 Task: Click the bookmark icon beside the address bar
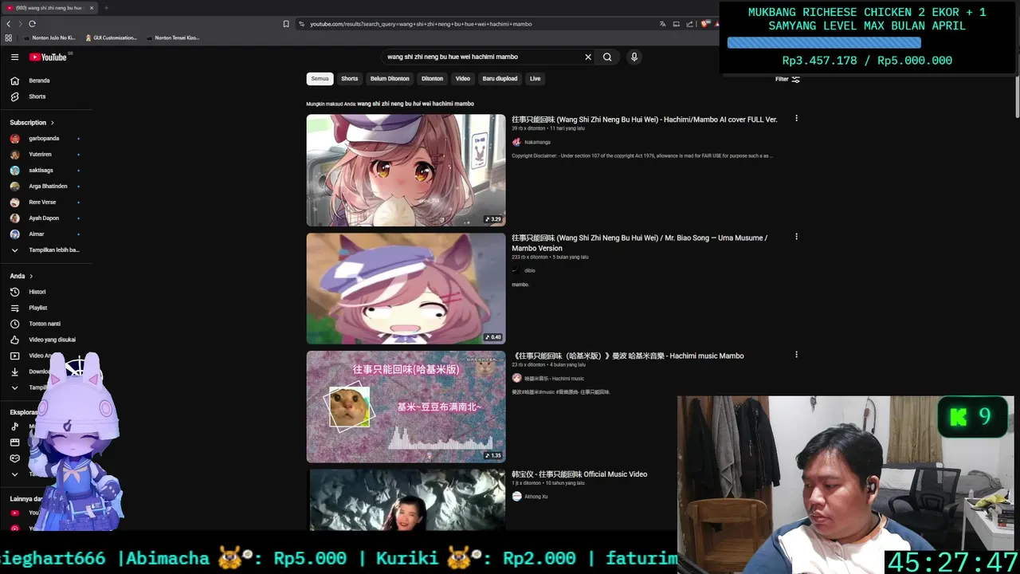286,24
